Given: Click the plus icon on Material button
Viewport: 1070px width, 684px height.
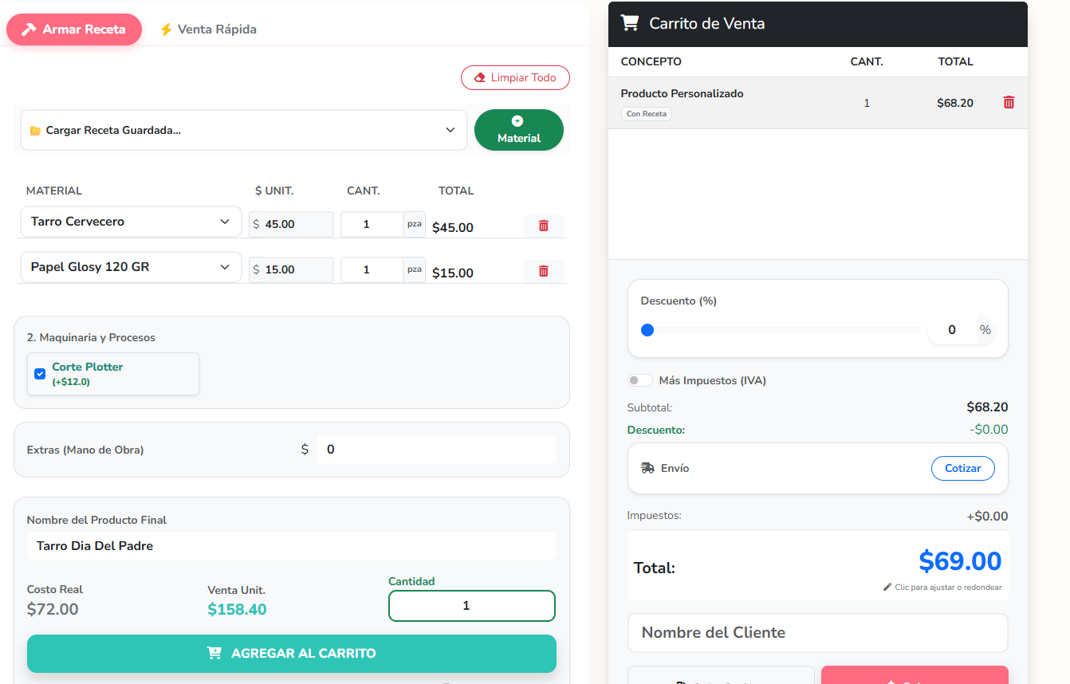Looking at the screenshot, I should click(517, 121).
